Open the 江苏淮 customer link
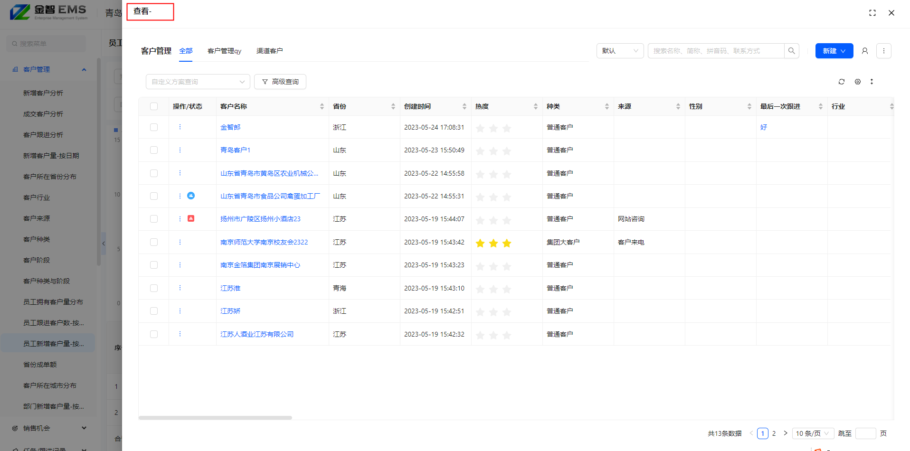The image size is (910, 451). [230, 288]
